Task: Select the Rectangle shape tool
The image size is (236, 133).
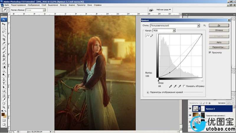Action: tap(4, 91)
